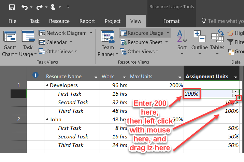Viewport: 244px width, 162px height.
Task: Select Network Diagram view
Action: pos(66,33)
